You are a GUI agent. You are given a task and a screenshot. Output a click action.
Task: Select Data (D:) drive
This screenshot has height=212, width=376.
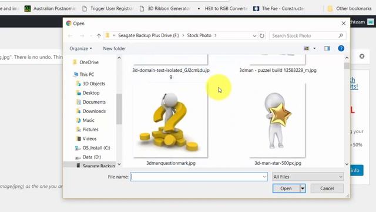[88, 157]
